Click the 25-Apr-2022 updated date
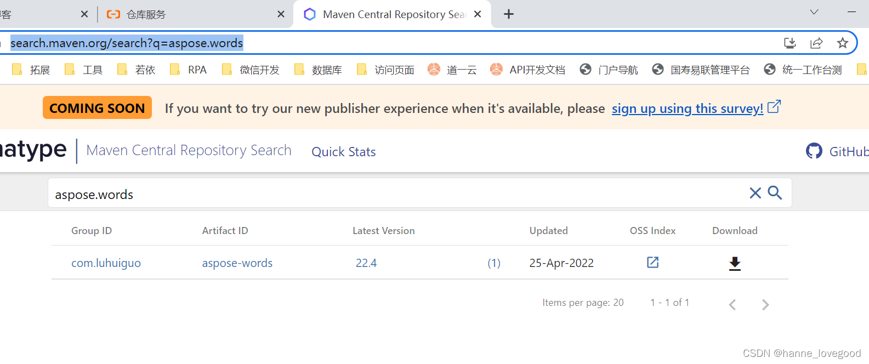Screen dimensions: 869x364 coord(561,263)
